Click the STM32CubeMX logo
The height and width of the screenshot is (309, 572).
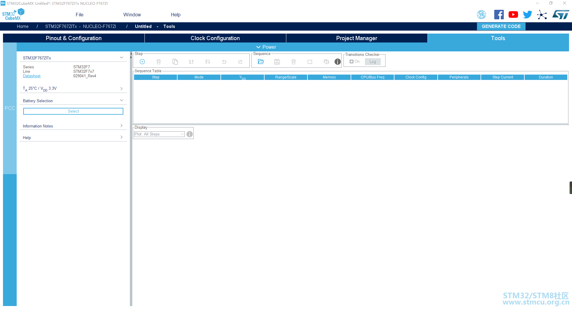13,14
